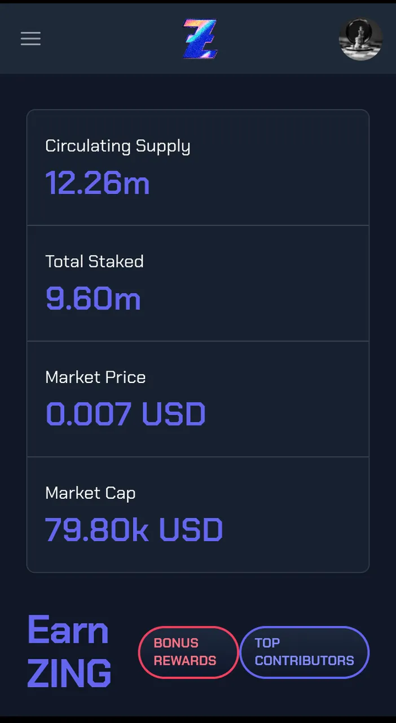This screenshot has height=723, width=396.
Task: Open the profile avatar picture
Action: (x=360, y=39)
